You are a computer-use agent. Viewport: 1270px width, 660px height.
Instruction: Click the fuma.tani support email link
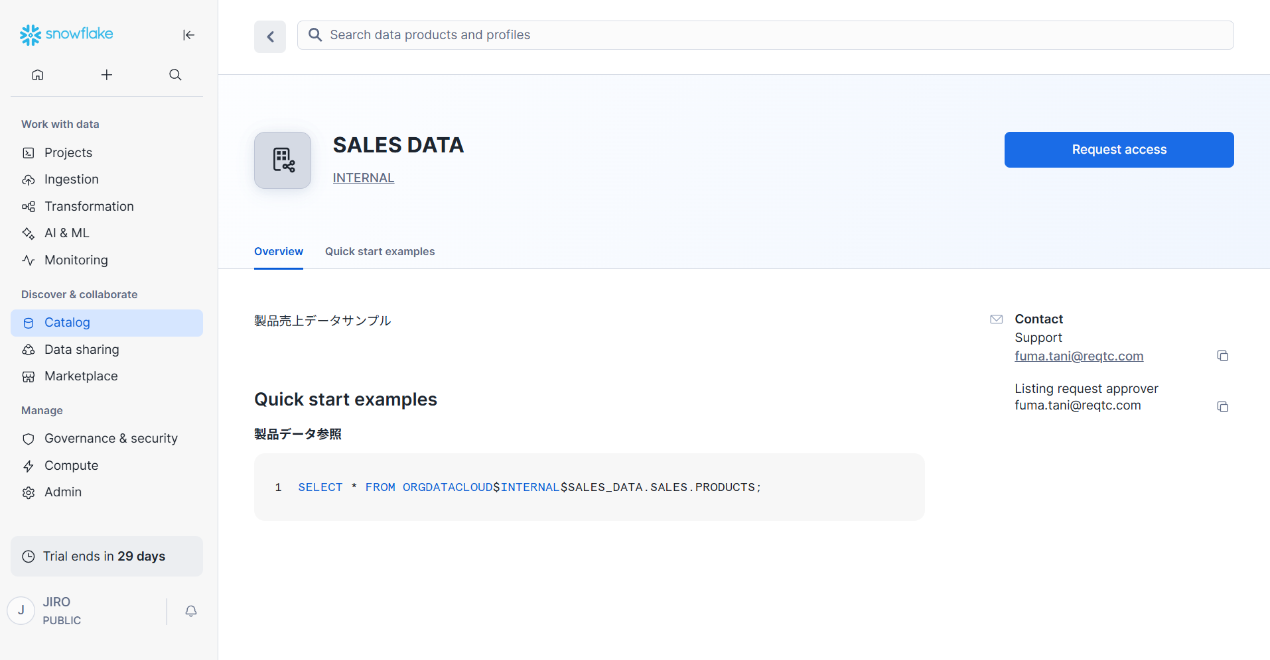(x=1078, y=356)
